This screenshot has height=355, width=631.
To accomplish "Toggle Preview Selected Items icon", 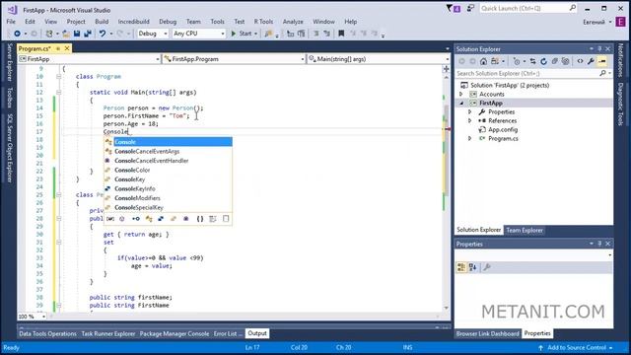I will coord(602,61).
